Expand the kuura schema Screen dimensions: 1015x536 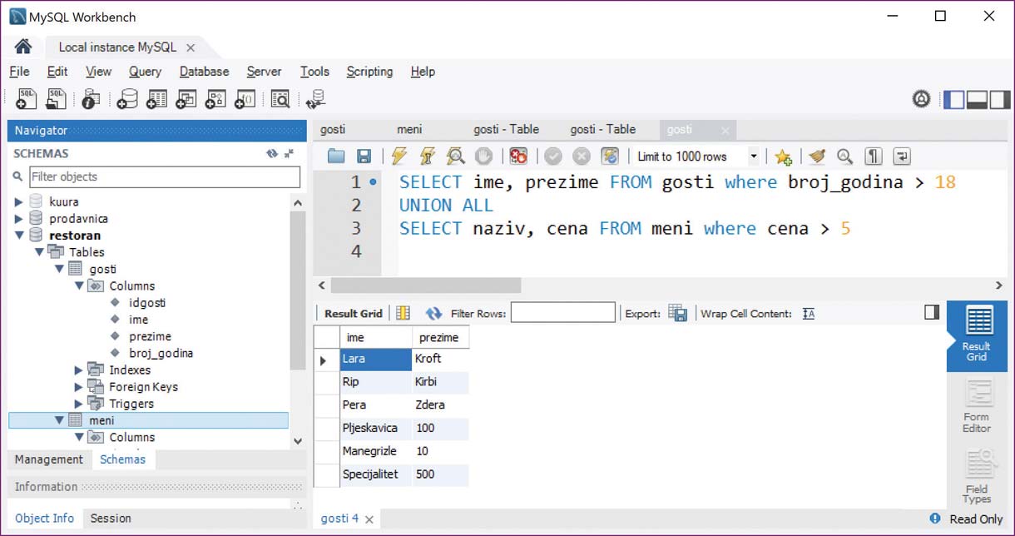[x=18, y=201]
